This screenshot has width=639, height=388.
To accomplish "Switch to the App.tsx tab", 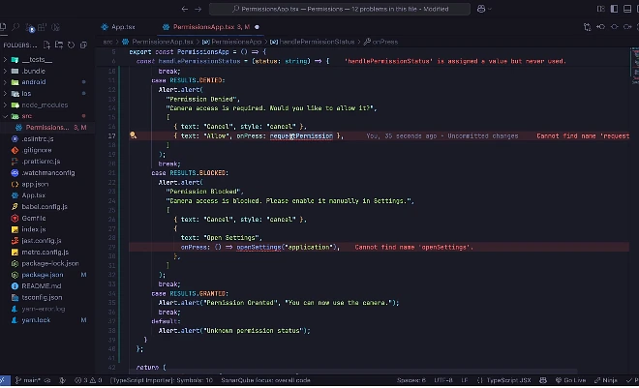I will pyautogui.click(x=123, y=27).
